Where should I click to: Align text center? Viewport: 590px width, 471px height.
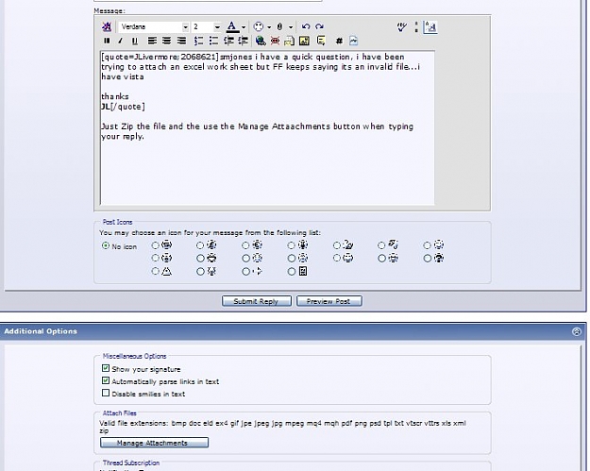[x=167, y=41]
